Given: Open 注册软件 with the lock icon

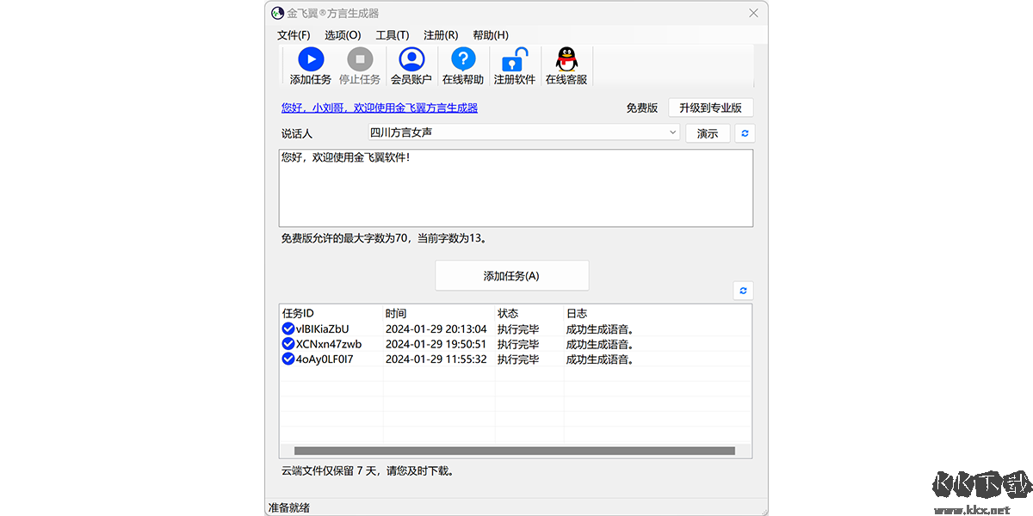Looking at the screenshot, I should pyautogui.click(x=514, y=59).
